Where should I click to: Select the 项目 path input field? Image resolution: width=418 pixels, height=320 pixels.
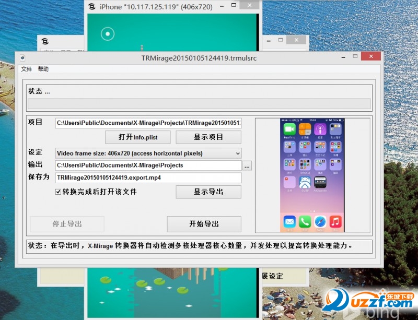tap(148, 123)
